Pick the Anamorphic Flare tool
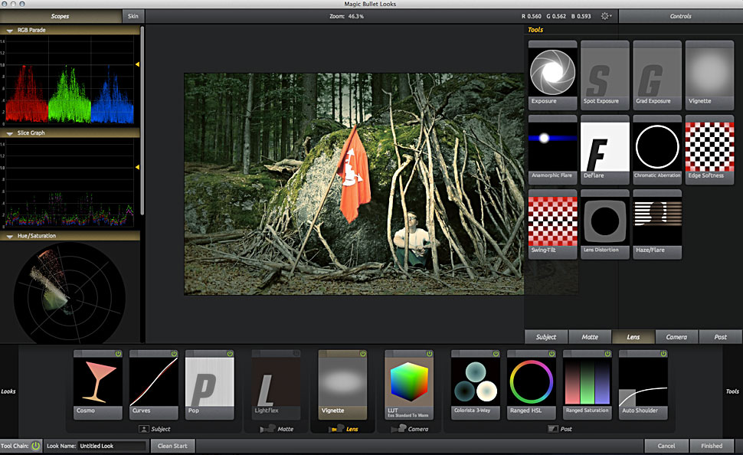Viewport: 743px width, 455px height. pos(552,148)
